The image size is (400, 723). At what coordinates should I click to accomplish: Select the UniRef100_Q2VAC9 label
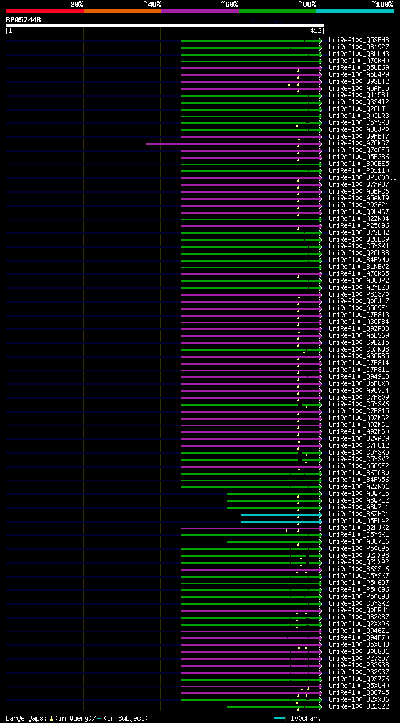tap(359, 439)
